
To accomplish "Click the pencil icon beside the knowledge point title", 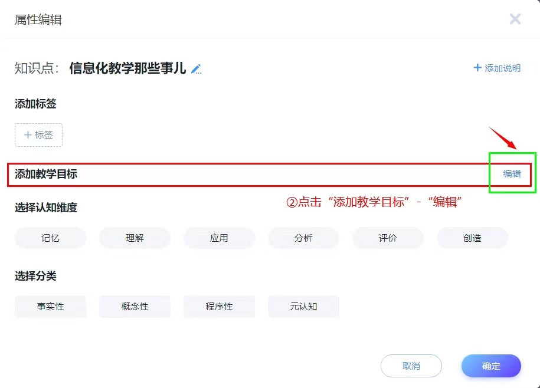I will click(197, 69).
